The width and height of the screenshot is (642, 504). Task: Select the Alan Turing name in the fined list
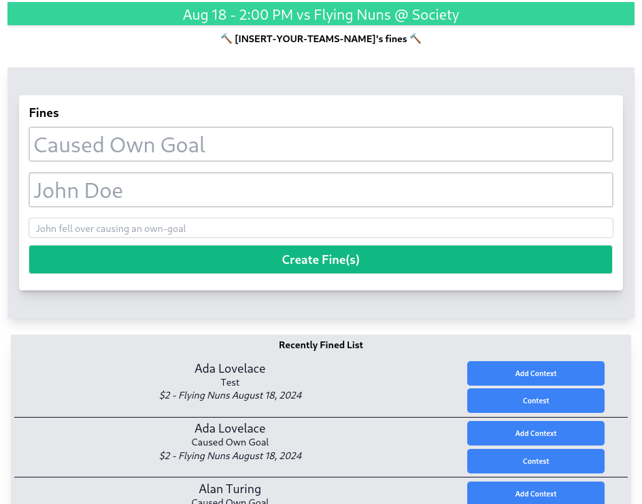pyautogui.click(x=230, y=489)
